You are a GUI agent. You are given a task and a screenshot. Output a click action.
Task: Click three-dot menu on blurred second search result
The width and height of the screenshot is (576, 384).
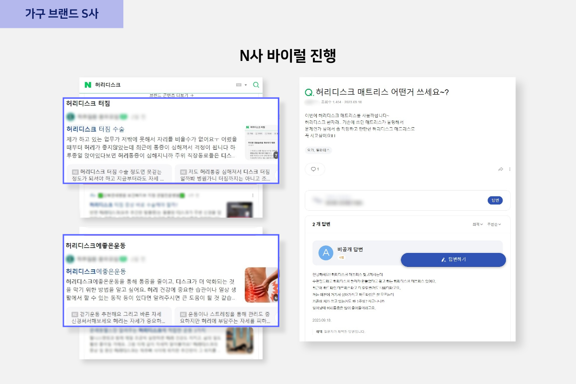[252, 195]
